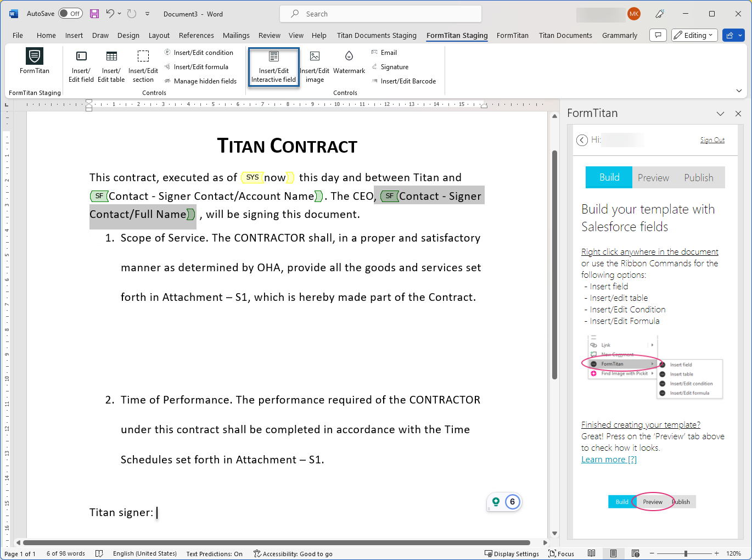Click the zoom in plus button
The height and width of the screenshot is (560, 752).
click(716, 553)
